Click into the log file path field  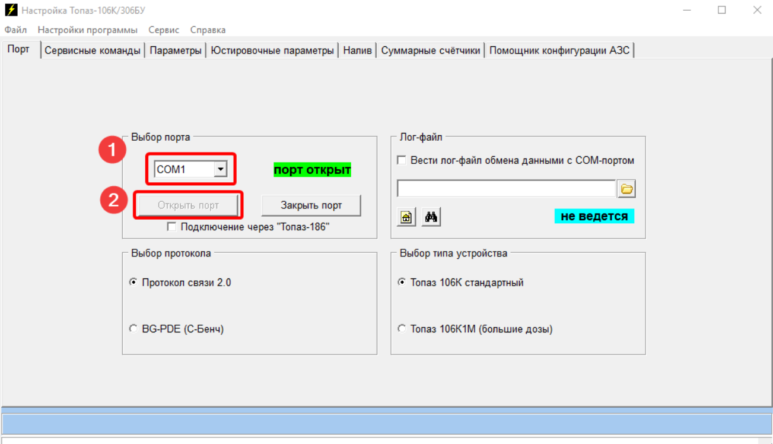coord(507,189)
